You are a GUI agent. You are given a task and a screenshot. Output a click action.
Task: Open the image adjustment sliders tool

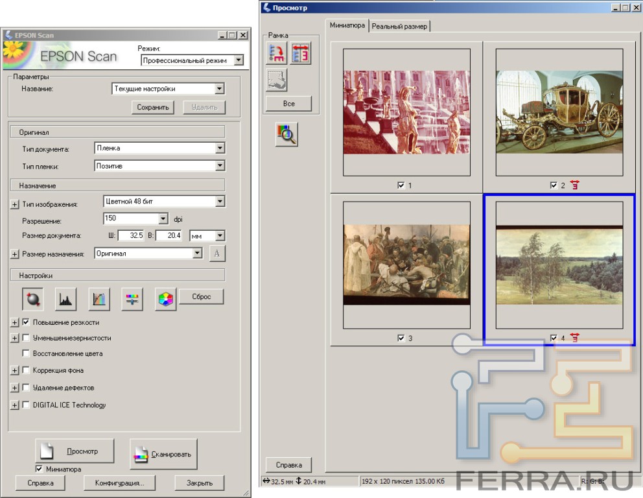click(132, 299)
